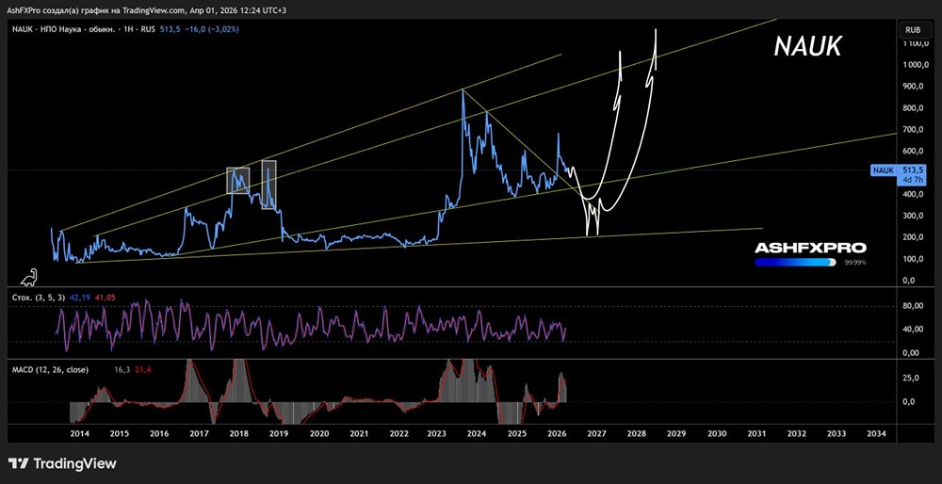This screenshot has height=484, width=942.
Task: Click the 2019 label on the time axis
Action: pyautogui.click(x=278, y=433)
